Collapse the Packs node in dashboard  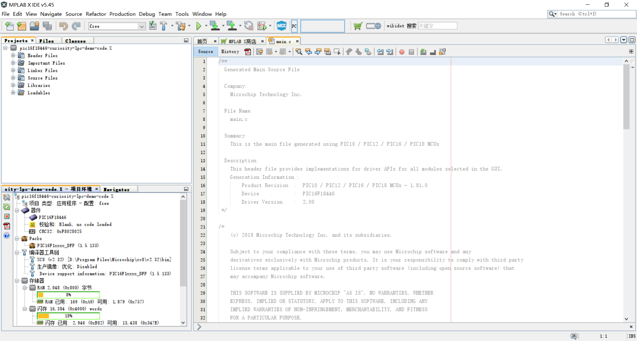[x=17, y=238]
